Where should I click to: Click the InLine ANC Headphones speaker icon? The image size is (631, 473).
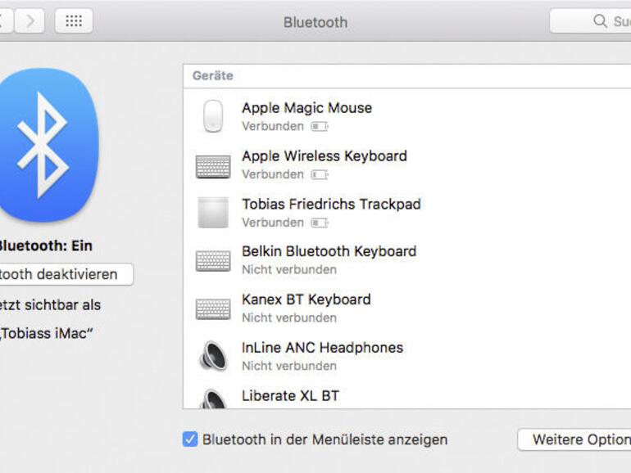pos(214,356)
